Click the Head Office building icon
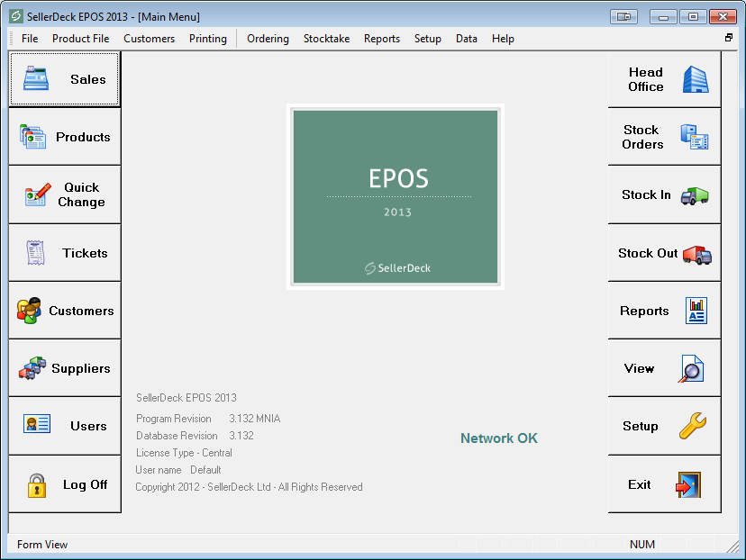 [x=695, y=79]
